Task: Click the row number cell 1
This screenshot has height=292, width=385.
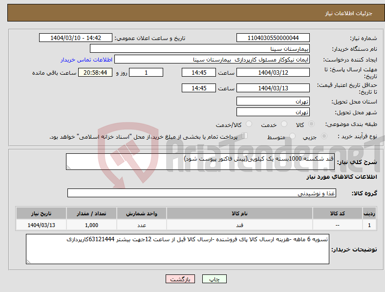Action: (x=369, y=225)
